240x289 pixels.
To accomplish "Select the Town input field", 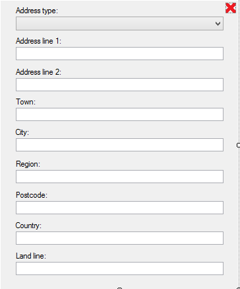I will [119, 114].
